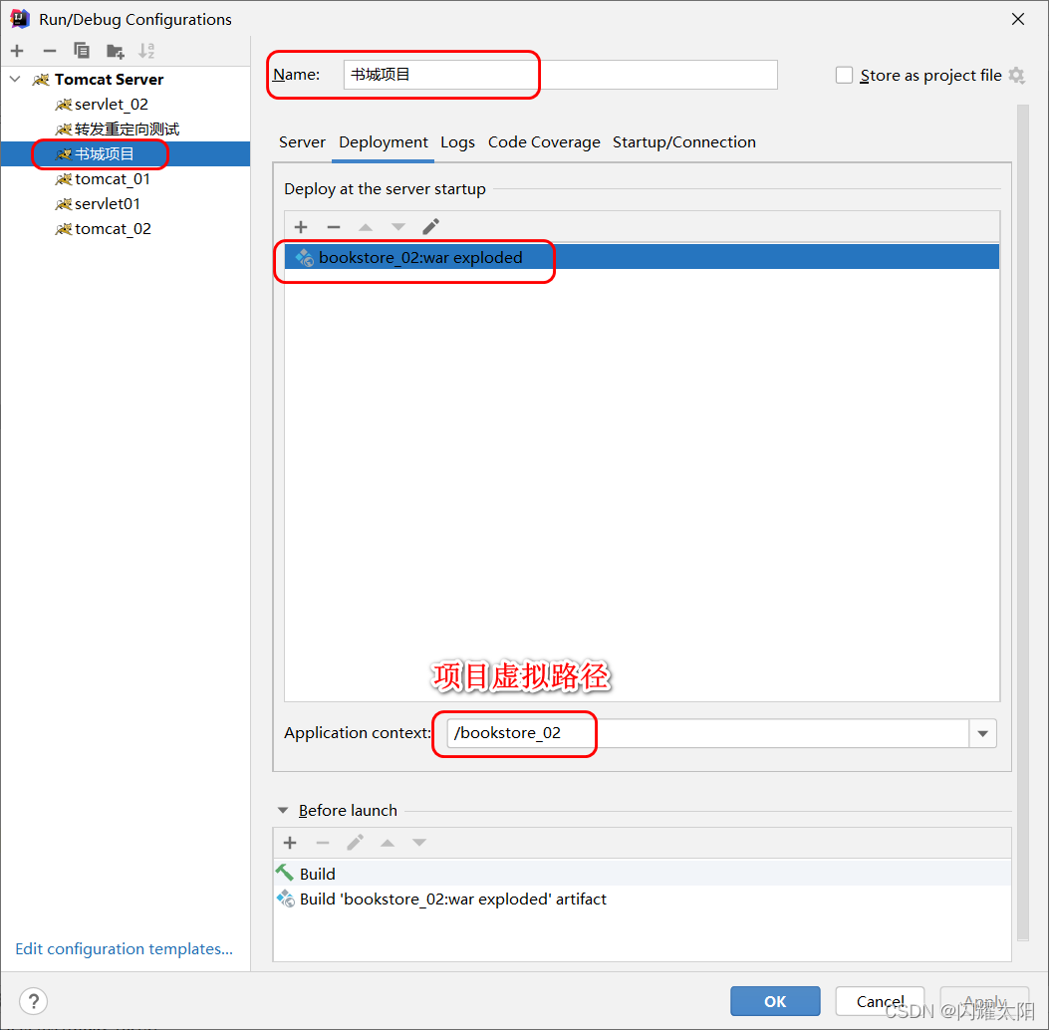
Task: Add a new run configuration
Action: (17, 51)
